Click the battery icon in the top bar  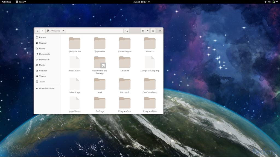273,2
